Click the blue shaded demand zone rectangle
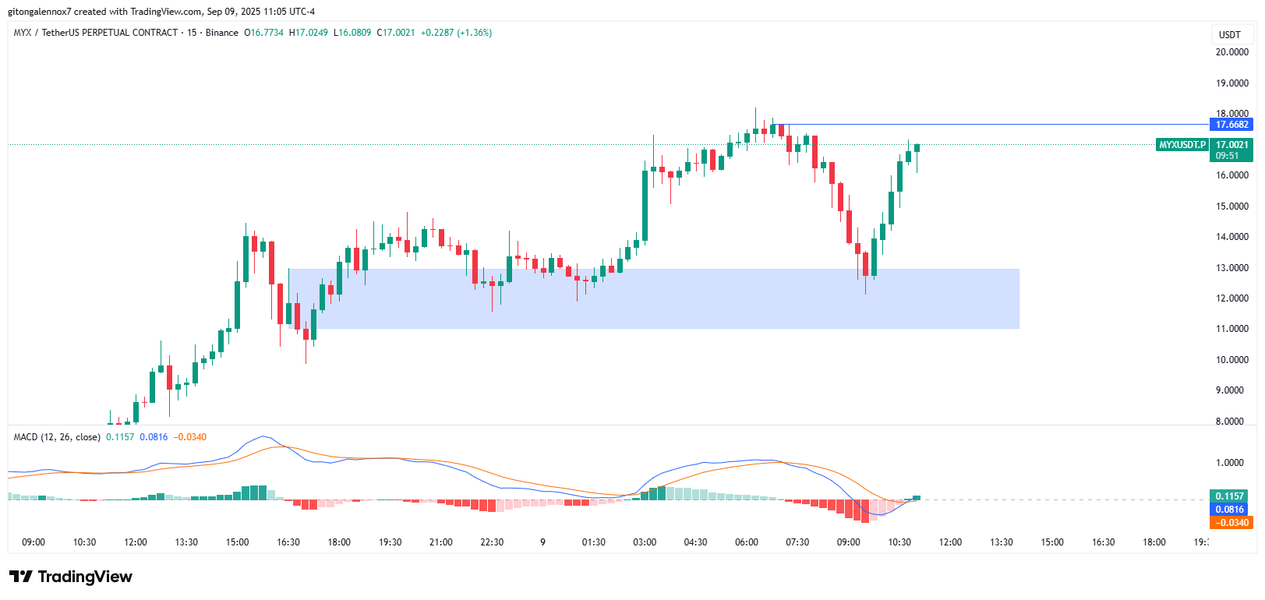1265x600 pixels. 653,298
